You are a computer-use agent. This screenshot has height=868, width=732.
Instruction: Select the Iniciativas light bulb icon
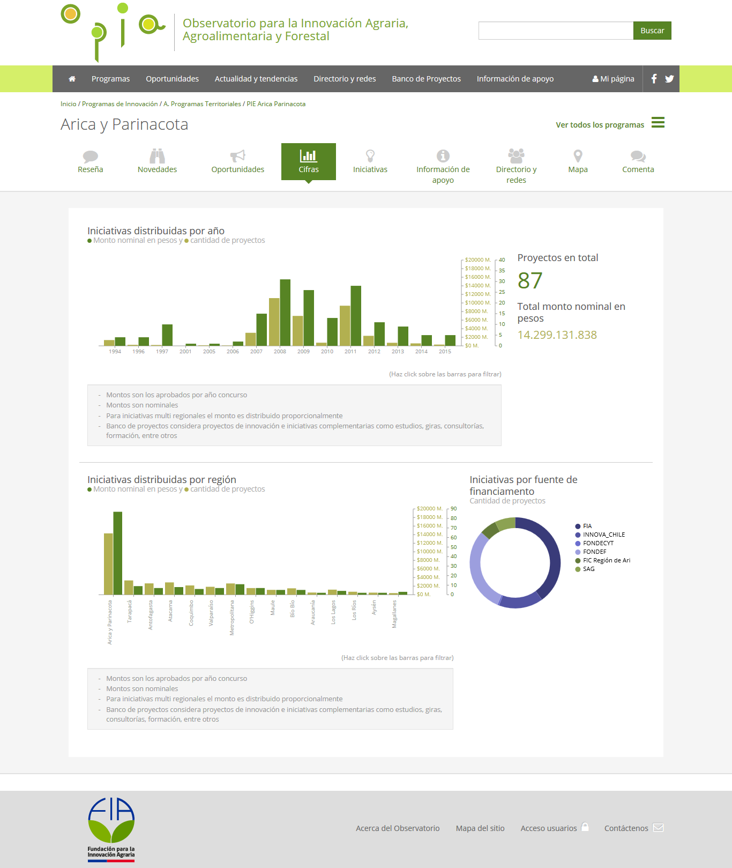(370, 156)
